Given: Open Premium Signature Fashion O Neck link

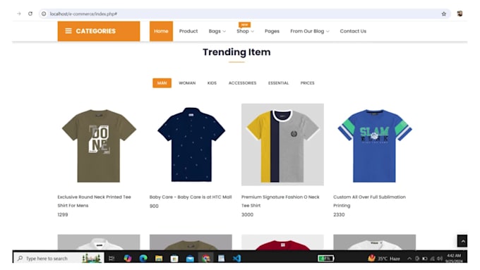Looking at the screenshot, I should (280, 201).
